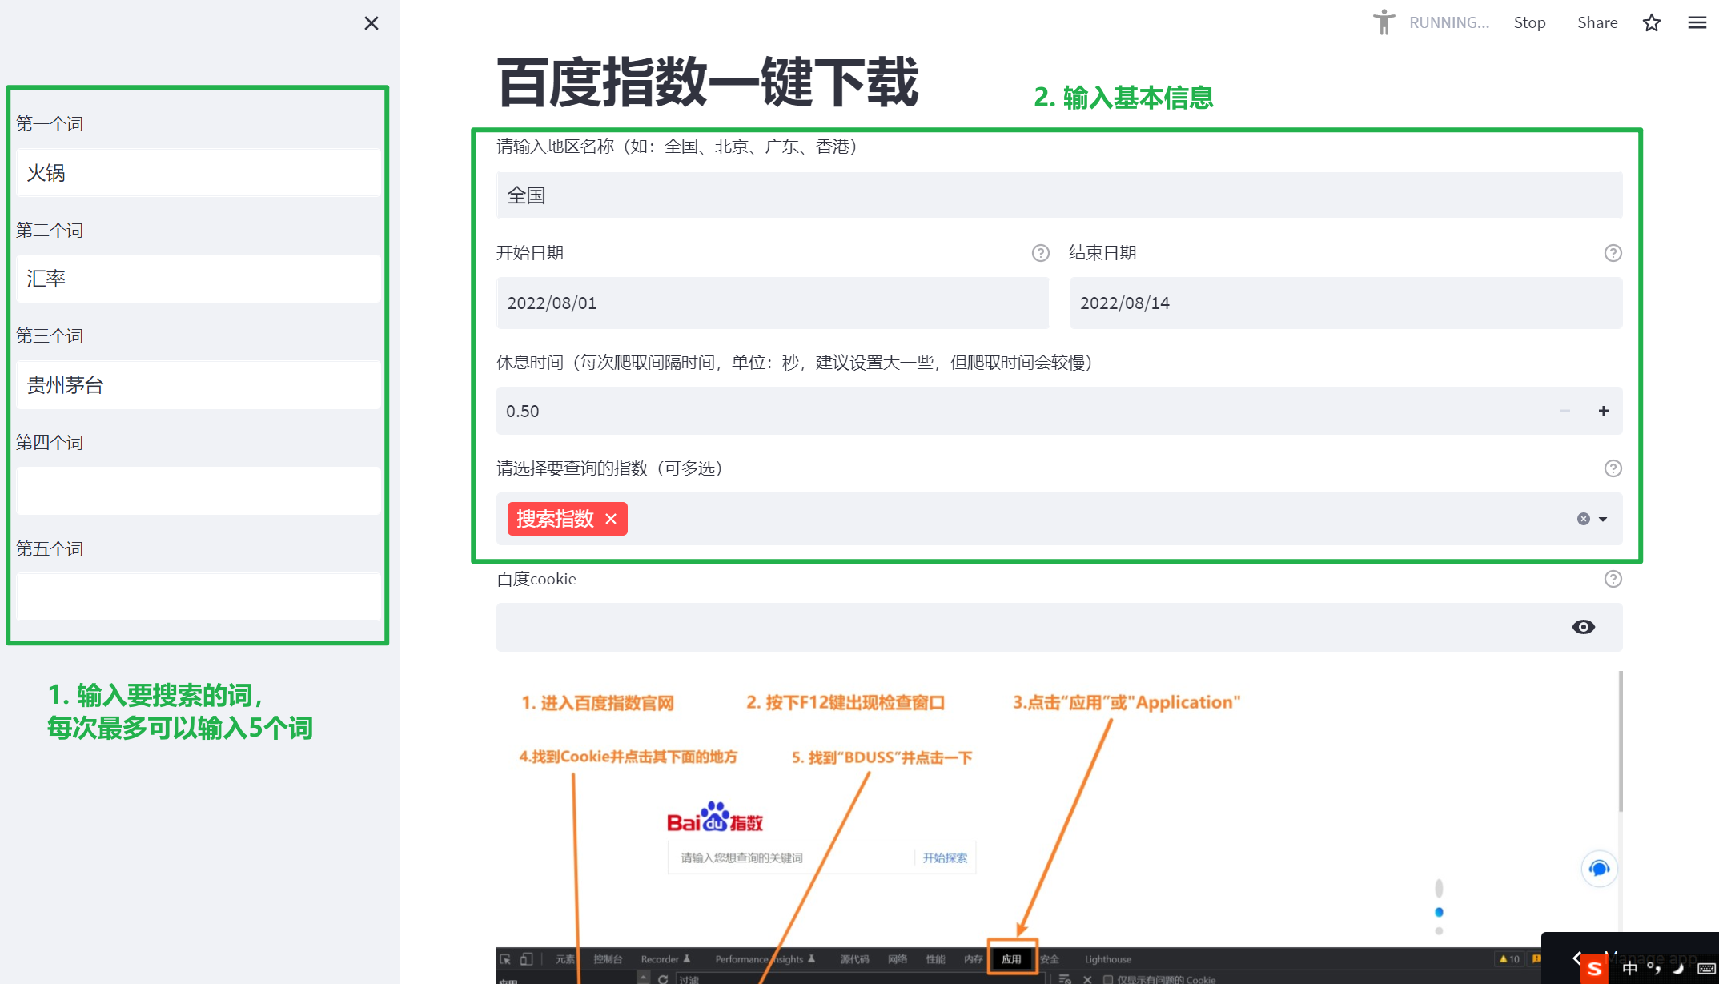Click the region field containing 全国
The width and height of the screenshot is (1719, 984).
[1058, 195]
